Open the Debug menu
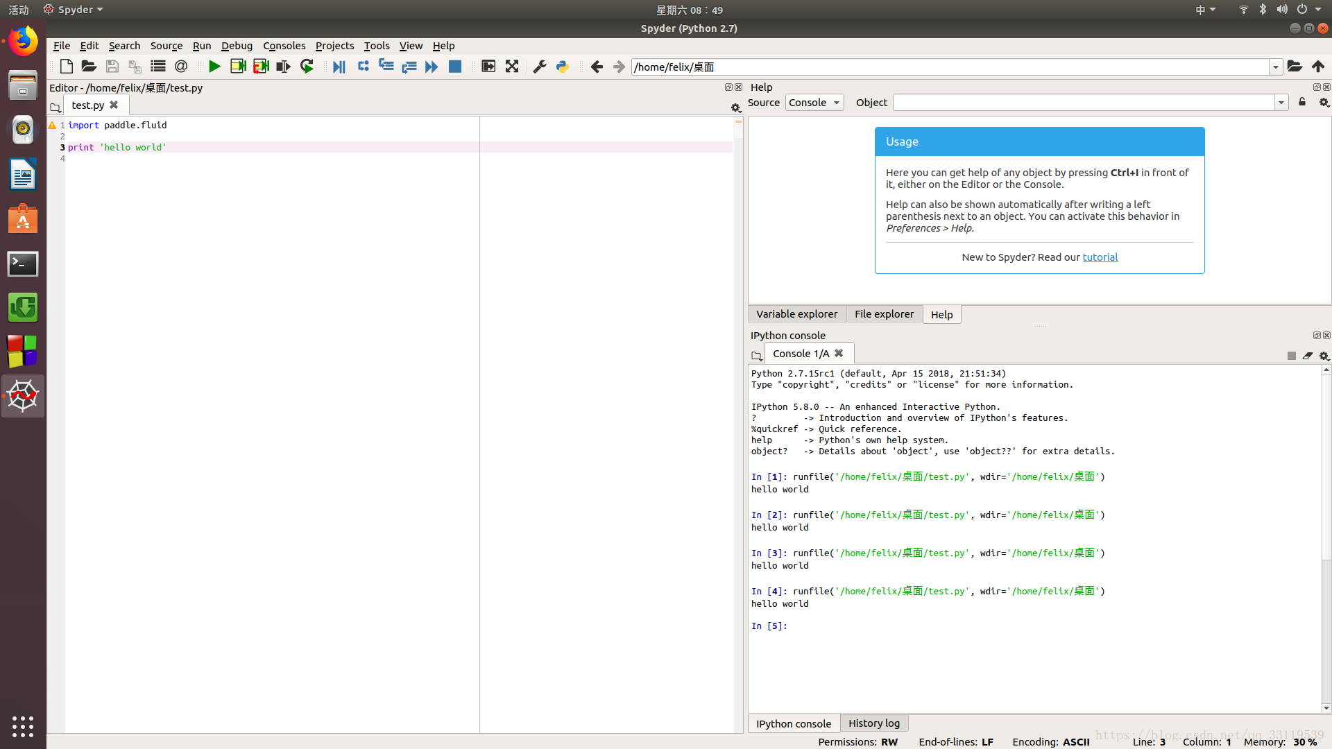1332x749 pixels. coord(237,46)
